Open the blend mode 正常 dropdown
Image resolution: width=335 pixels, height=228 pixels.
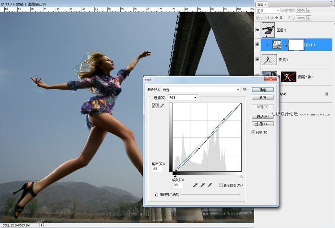click(x=267, y=11)
